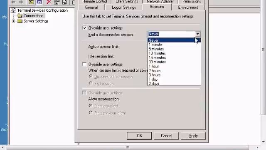The image size is (266, 150).
Task: Click the 'Idle session limit:' label
Action: [101, 56]
